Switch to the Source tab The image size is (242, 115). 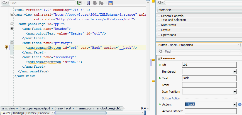click(6, 113)
